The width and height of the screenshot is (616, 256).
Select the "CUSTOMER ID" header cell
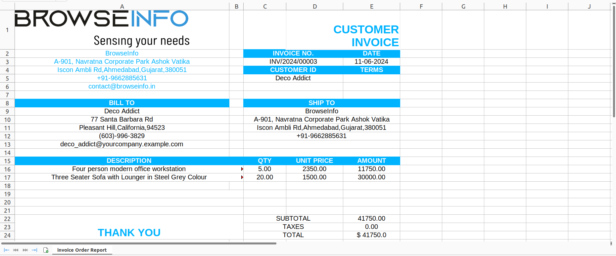[293, 70]
